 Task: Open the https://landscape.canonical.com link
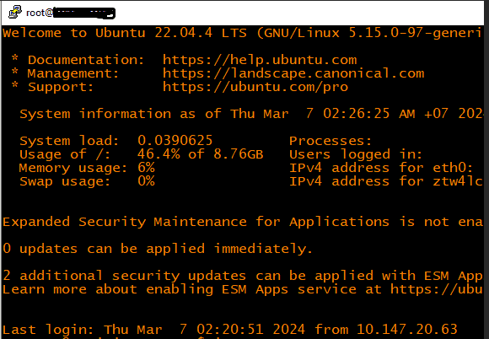point(293,73)
